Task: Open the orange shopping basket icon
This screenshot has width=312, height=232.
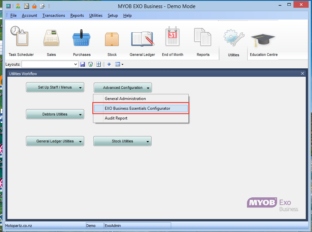Action: [34, 6]
